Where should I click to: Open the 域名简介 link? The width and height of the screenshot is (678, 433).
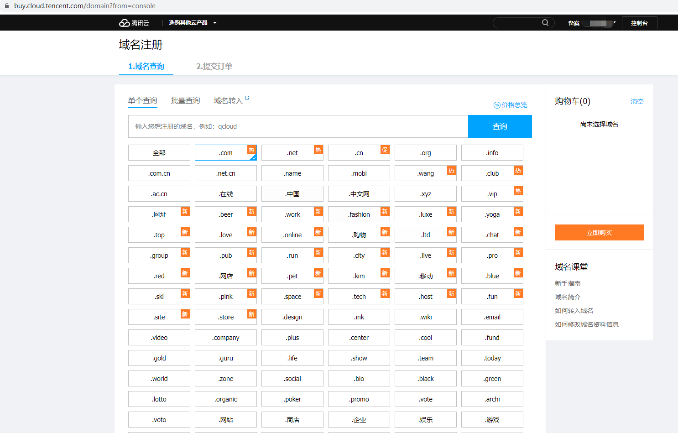[x=568, y=297]
